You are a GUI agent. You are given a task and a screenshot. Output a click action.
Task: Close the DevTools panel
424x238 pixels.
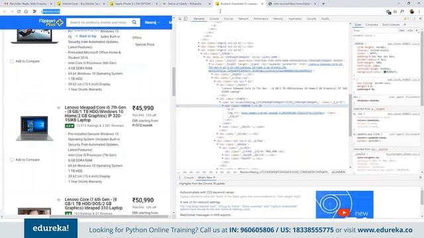click(x=420, y=19)
